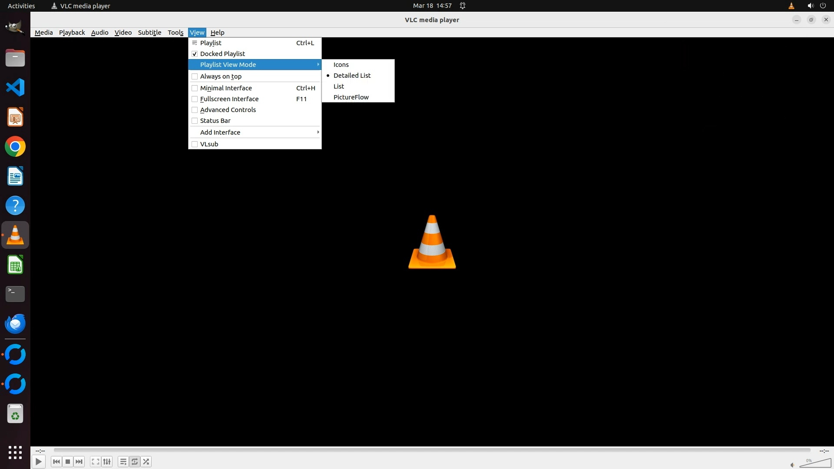834x469 pixels.
Task: Click the Previous media button
Action: [x=56, y=462]
